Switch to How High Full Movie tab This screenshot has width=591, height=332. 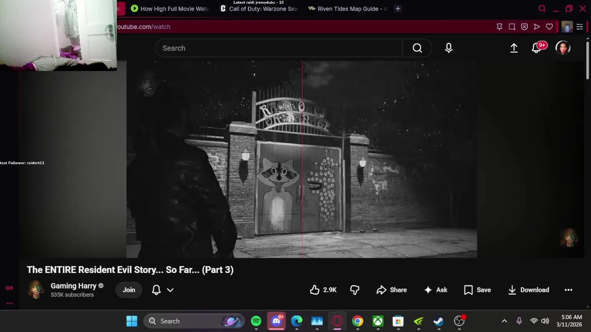(x=169, y=8)
